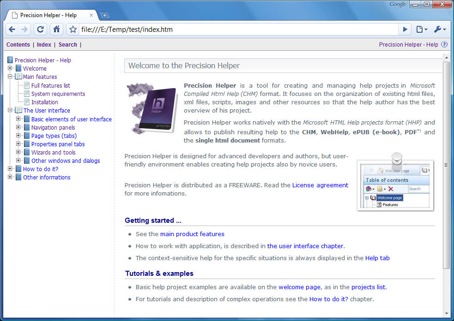Click the open book icon for The User interface
The width and height of the screenshot is (454, 321).
(18, 110)
